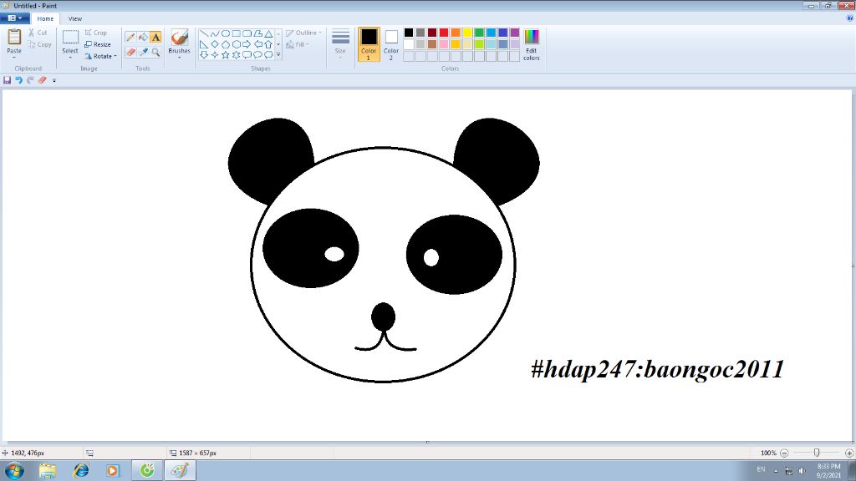Pick the Right arrow shape
The height and width of the screenshot is (481, 856).
(x=247, y=44)
